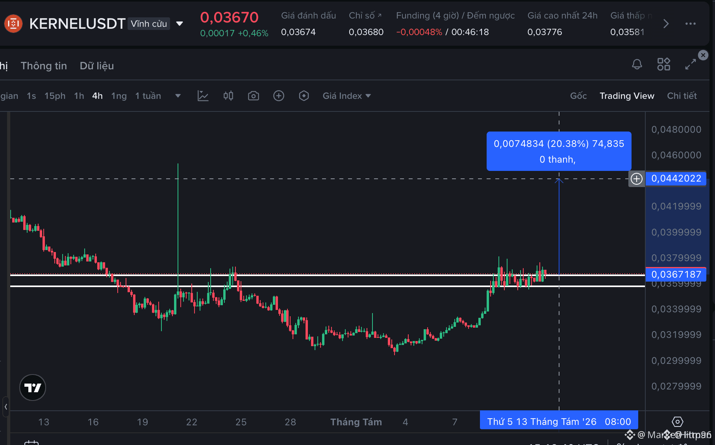
Task: Click the crosshair plus button on price axis
Action: click(x=637, y=179)
